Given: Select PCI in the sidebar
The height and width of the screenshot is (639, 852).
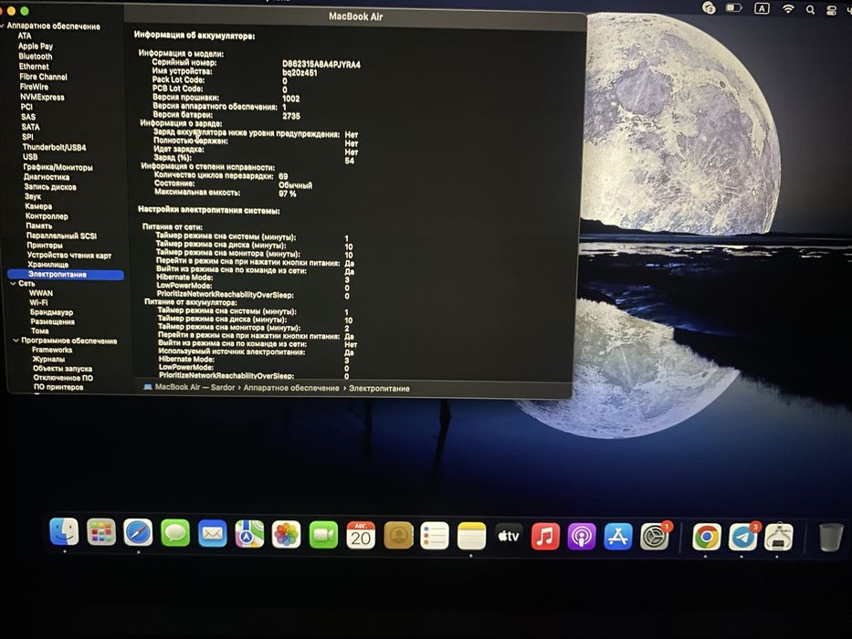Looking at the screenshot, I should tap(26, 107).
